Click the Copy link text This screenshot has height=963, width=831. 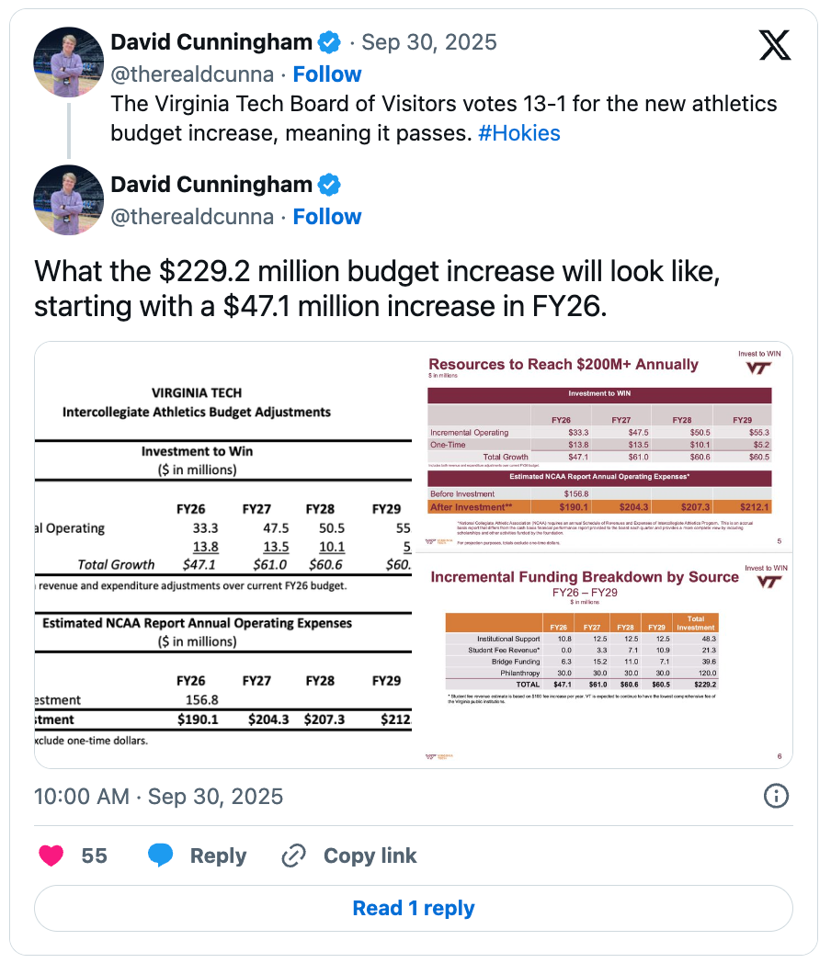(x=370, y=855)
